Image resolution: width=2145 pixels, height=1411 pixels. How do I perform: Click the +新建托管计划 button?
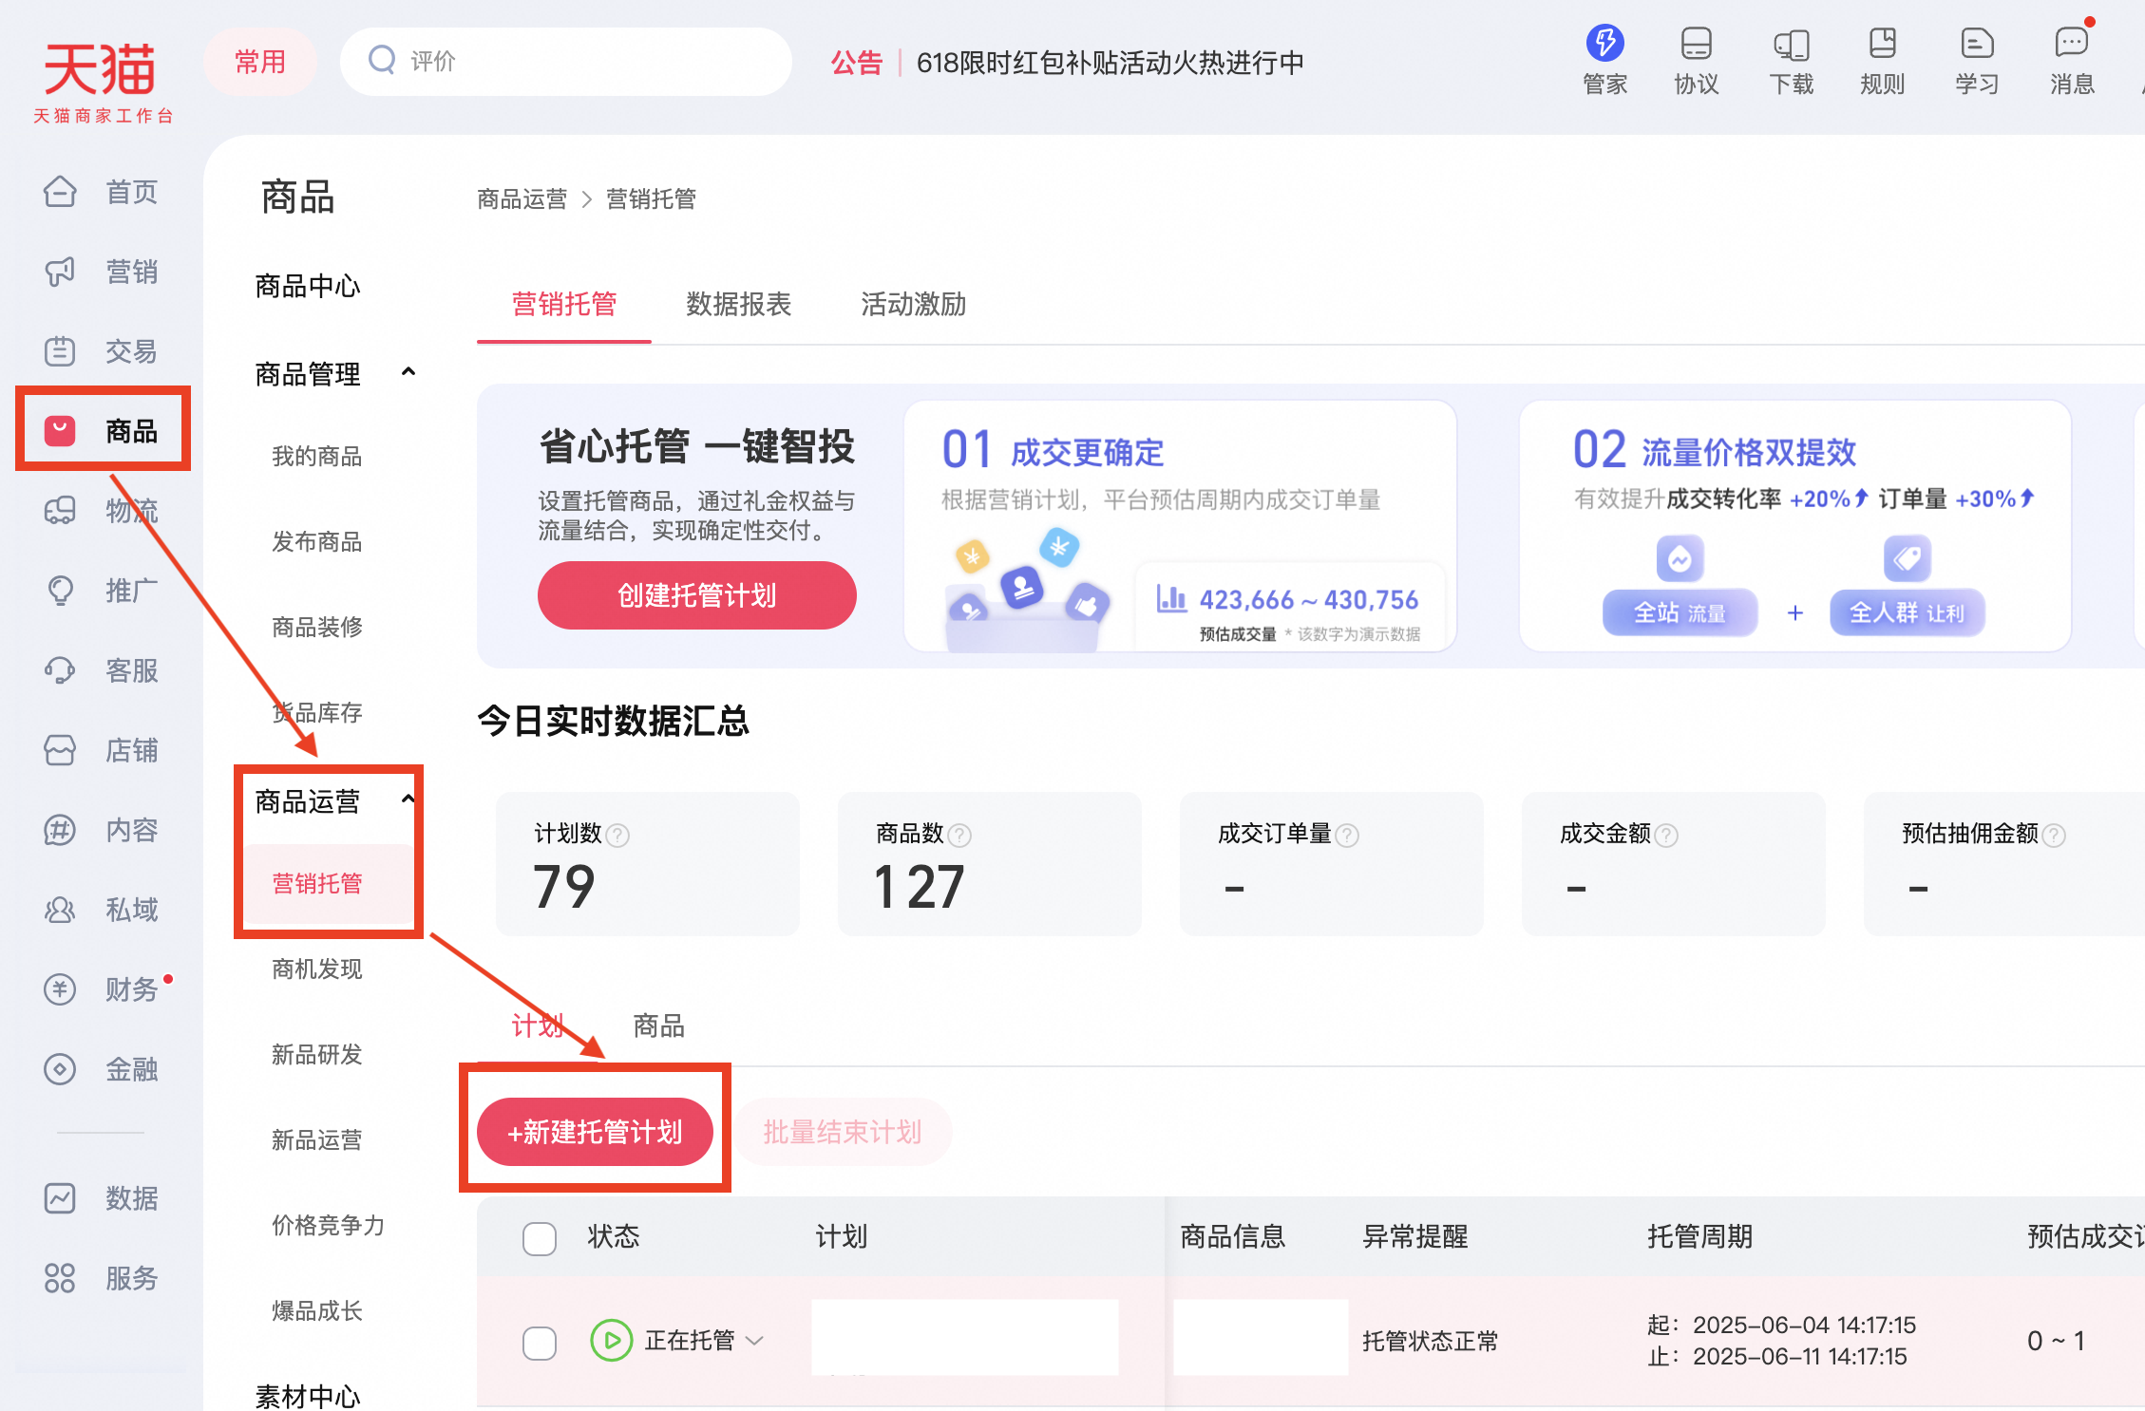click(x=595, y=1132)
